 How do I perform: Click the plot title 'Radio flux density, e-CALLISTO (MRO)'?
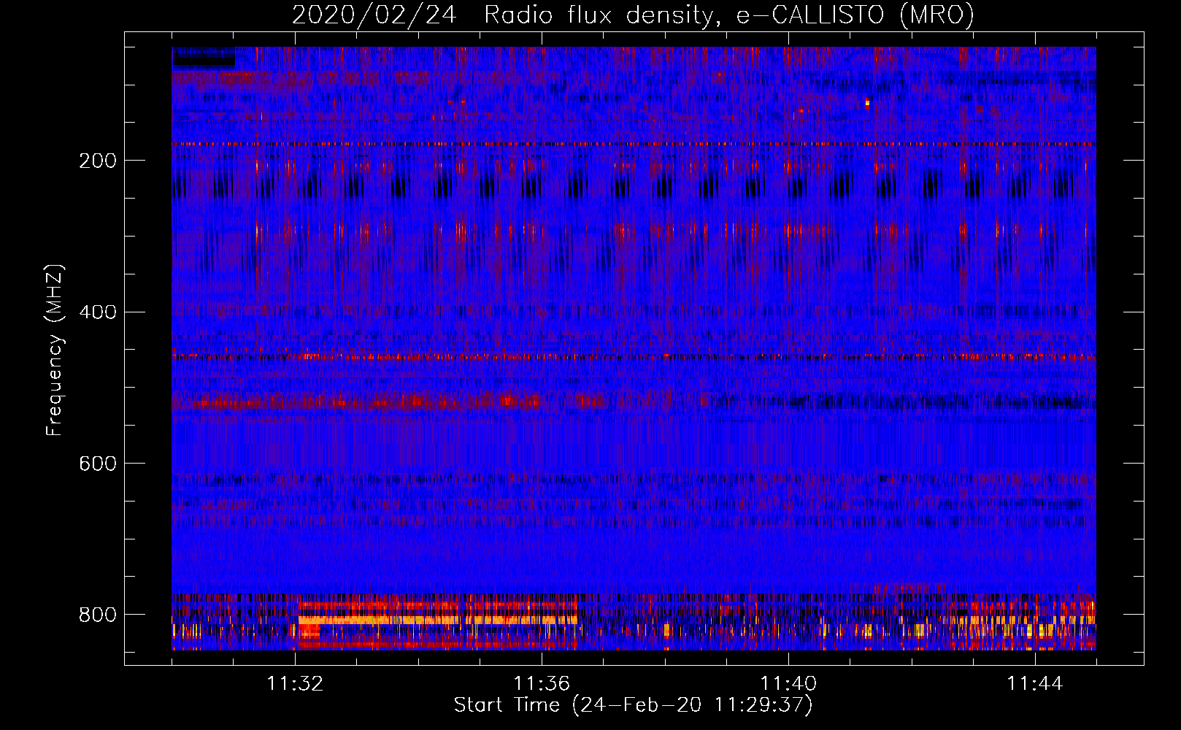[729, 15]
